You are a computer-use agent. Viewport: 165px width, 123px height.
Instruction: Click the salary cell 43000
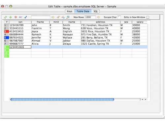140,38
